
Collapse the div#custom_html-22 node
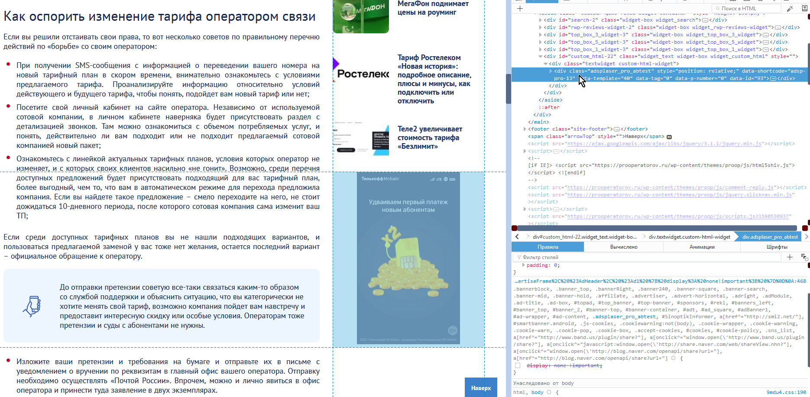[x=539, y=56]
